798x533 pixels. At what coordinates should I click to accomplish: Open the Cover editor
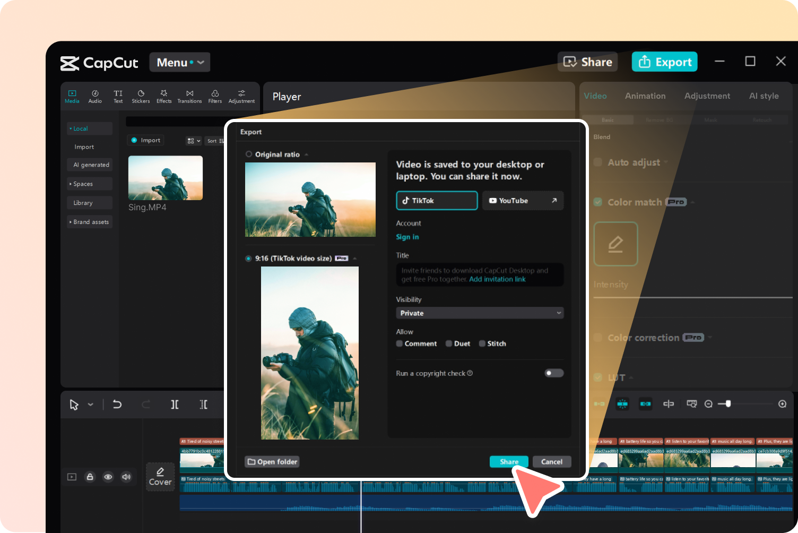tap(160, 476)
